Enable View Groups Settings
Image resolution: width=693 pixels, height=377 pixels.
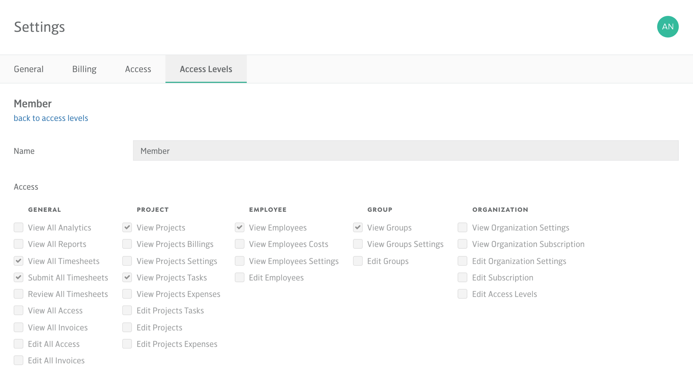point(358,244)
